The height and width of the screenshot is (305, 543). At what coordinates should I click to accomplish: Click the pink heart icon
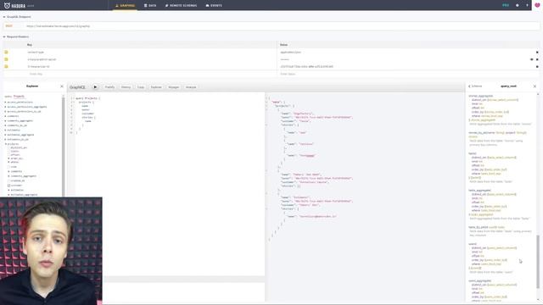point(537,5)
